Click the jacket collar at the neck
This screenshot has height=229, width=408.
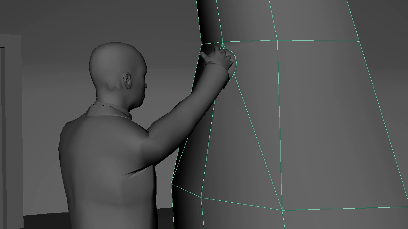coord(108,110)
